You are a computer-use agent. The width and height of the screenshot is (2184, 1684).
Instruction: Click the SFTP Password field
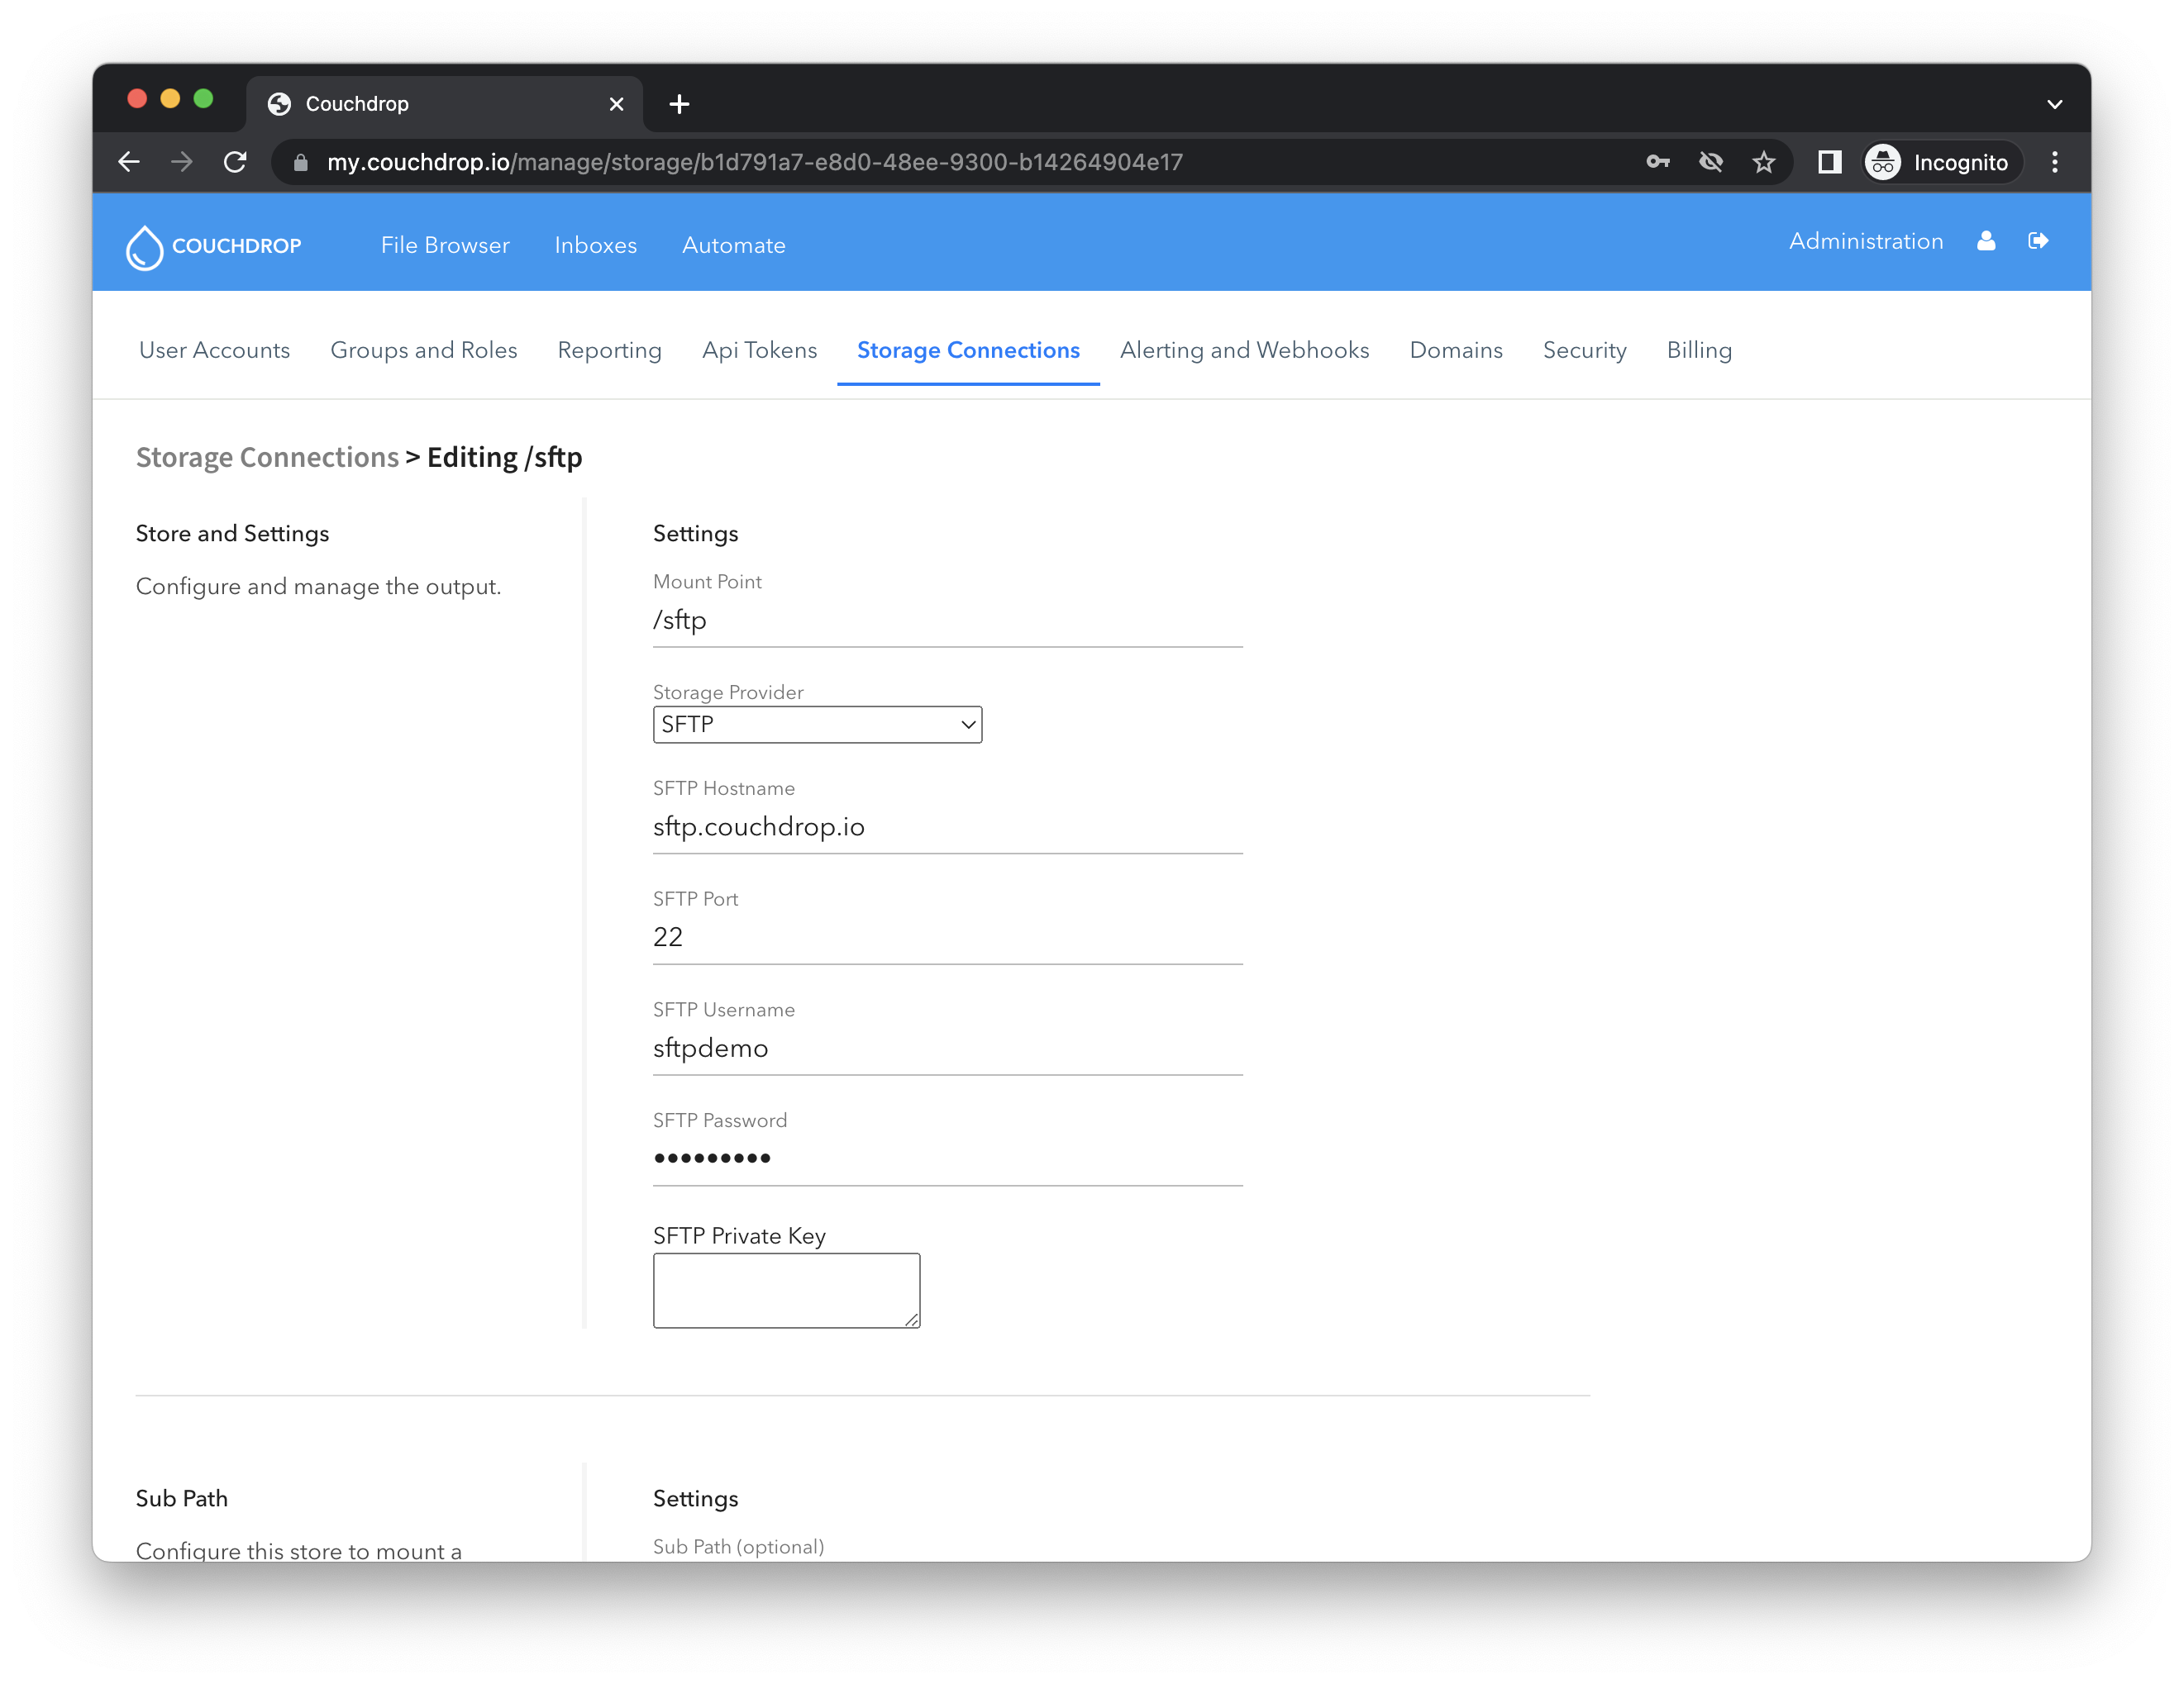click(947, 1159)
